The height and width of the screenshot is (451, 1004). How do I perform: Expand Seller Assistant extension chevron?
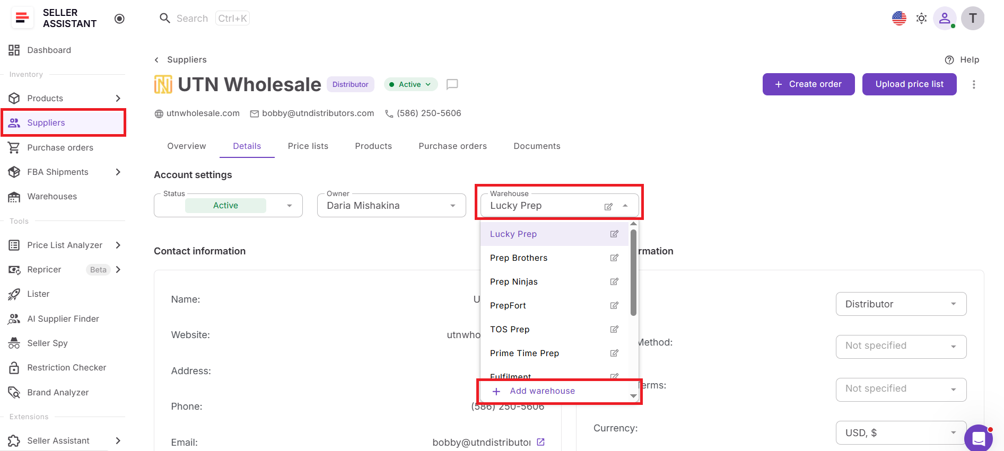click(118, 440)
